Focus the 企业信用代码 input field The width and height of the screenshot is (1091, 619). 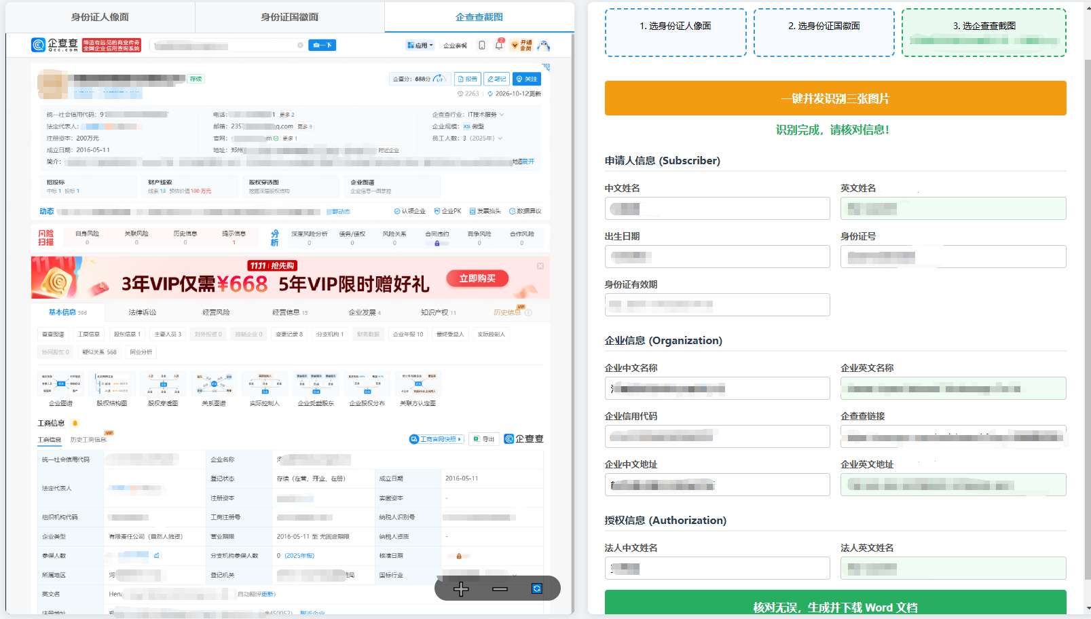pos(718,436)
